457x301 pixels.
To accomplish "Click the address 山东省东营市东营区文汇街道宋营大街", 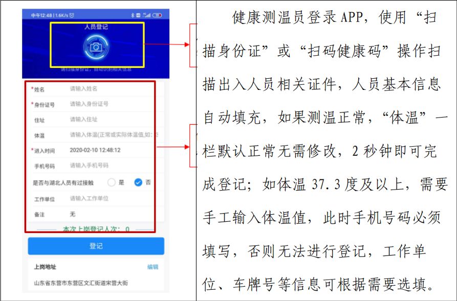I will (x=81, y=283).
